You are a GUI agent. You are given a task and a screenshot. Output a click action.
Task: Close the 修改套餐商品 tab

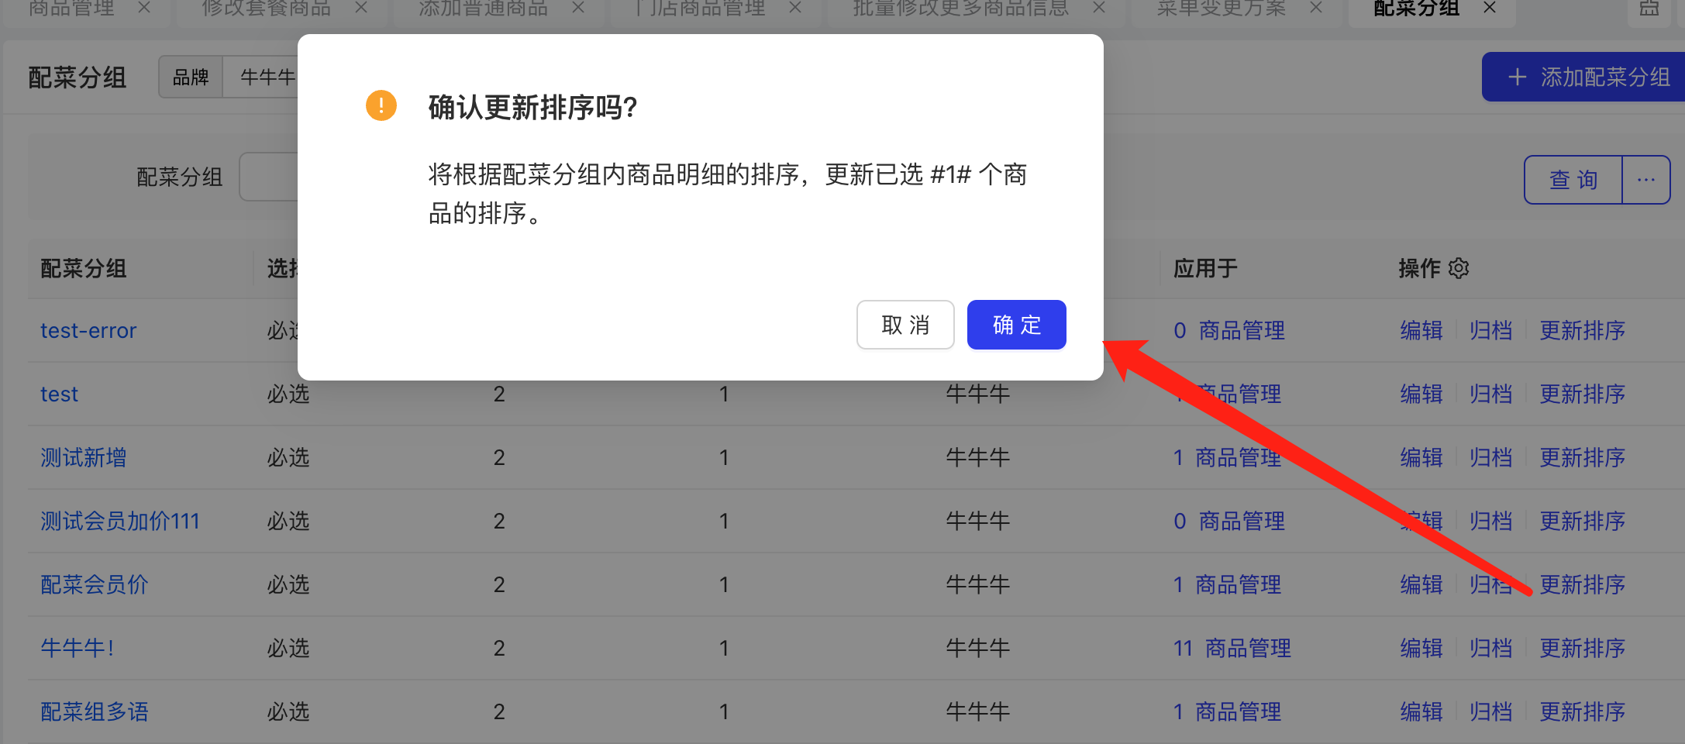360,8
